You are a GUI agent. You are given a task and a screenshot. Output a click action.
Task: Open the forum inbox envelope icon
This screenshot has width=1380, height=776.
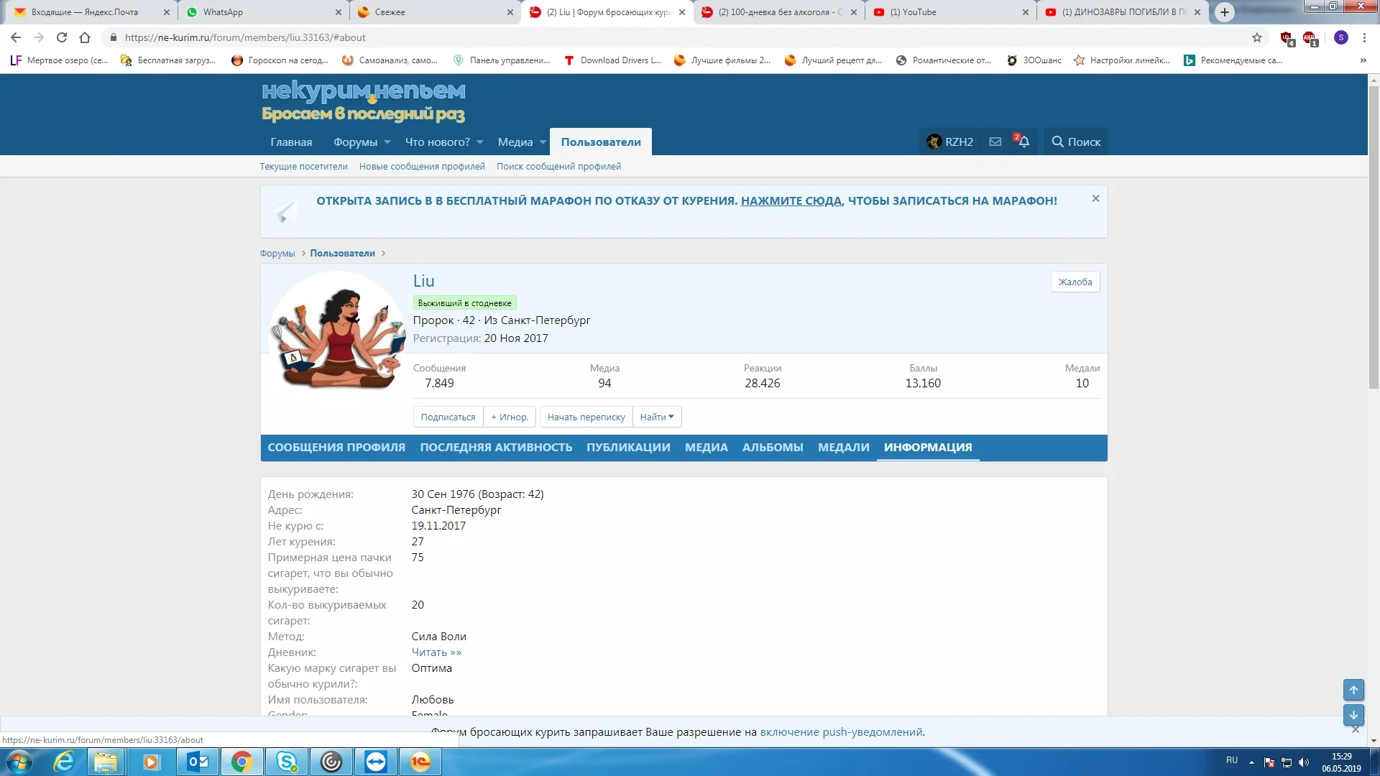point(995,142)
